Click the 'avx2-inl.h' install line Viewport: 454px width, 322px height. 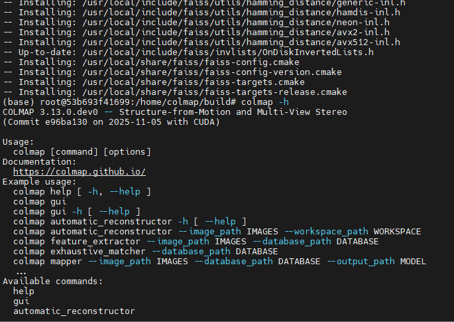[x=196, y=32]
